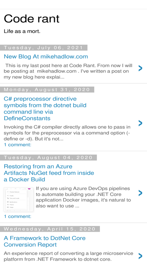Open 'C# preprocessor directive symbols' post title
The width and height of the screenshot is (147, 262).
coord(45,108)
